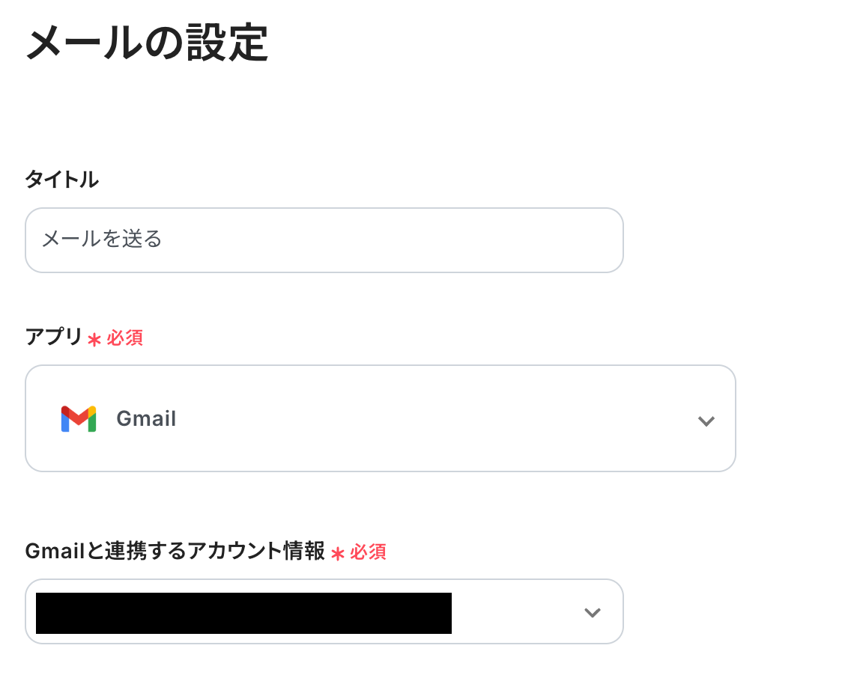Image resolution: width=857 pixels, height=690 pixels.
Task: Focus the タイトル input field
Action: click(324, 240)
